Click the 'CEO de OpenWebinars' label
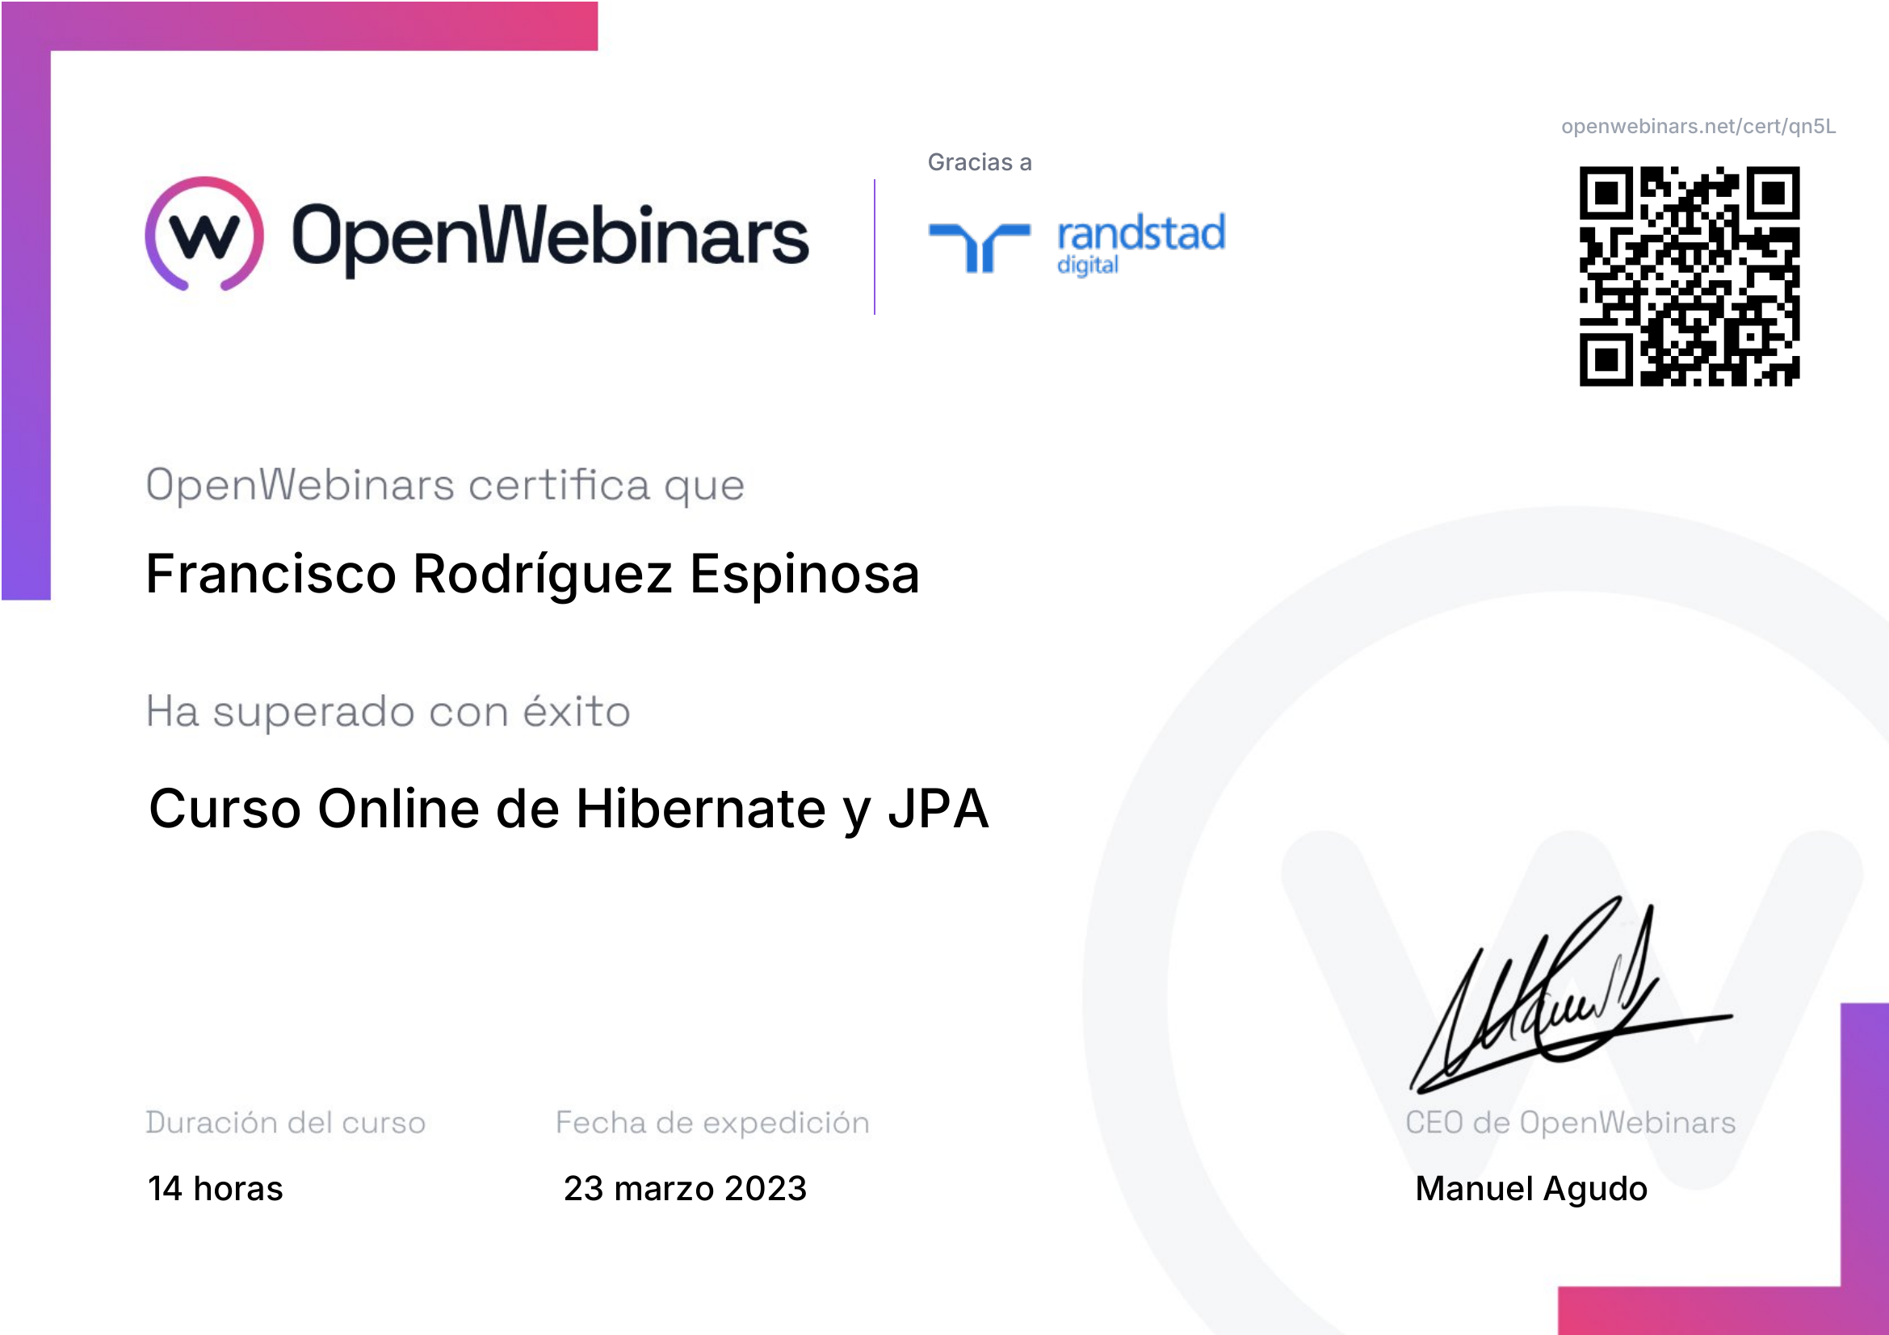This screenshot has width=1889, height=1335. (1571, 1123)
